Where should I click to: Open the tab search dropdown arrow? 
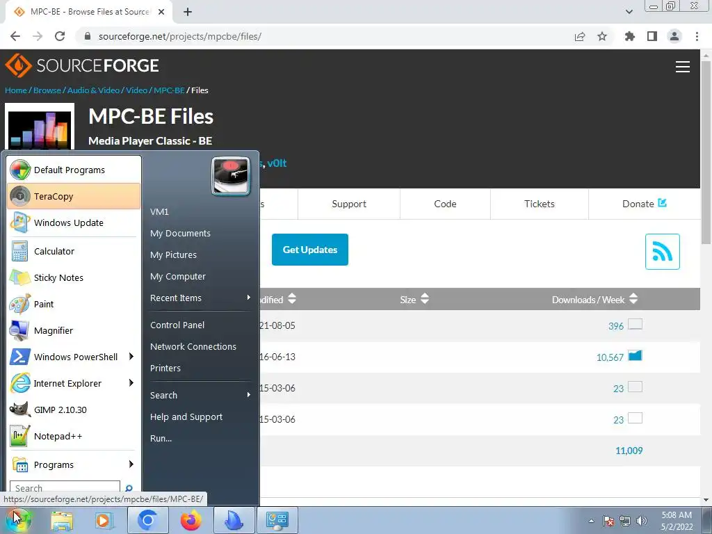629,12
